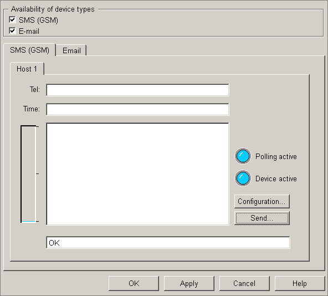Apply the current settings
This screenshot has width=328, height=296.
coord(189,283)
